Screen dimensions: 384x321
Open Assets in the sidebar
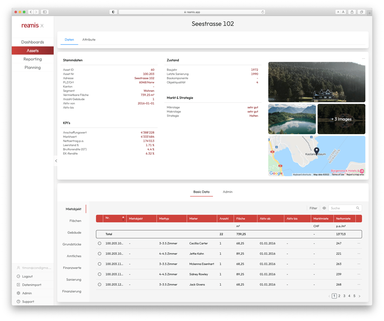coord(33,50)
